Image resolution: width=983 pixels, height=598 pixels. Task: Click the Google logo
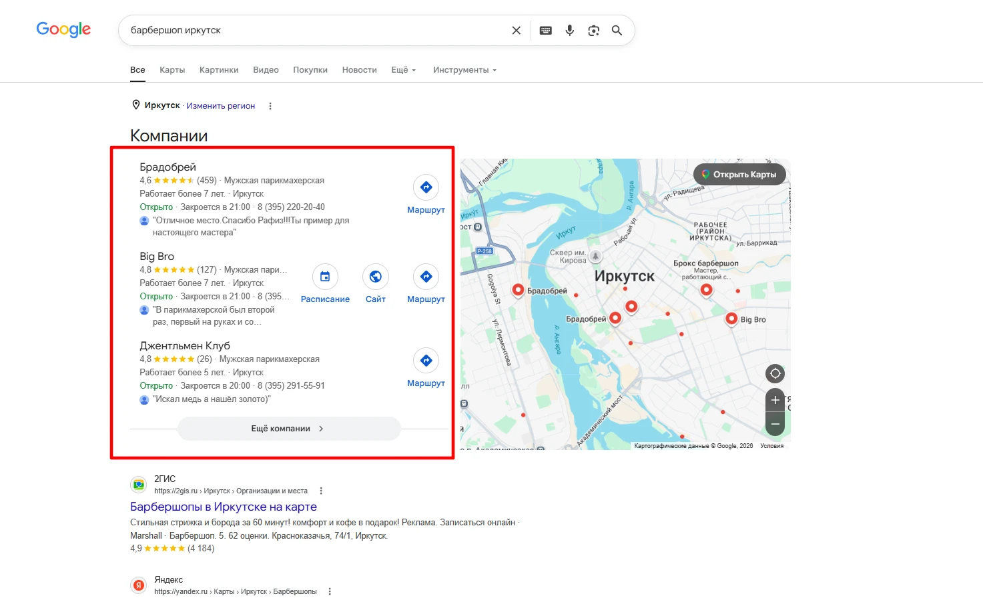coord(63,30)
